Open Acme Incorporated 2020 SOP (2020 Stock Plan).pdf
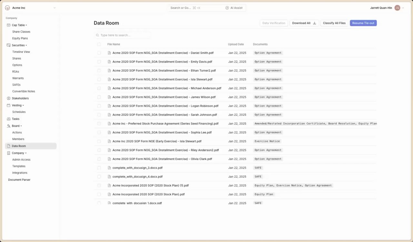This screenshot has height=242, width=413. [148, 194]
